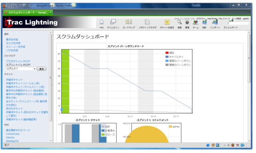Click the red 傾向 legend swatch
Image resolution: width=256 pixels, height=153 pixels.
pos(167,52)
